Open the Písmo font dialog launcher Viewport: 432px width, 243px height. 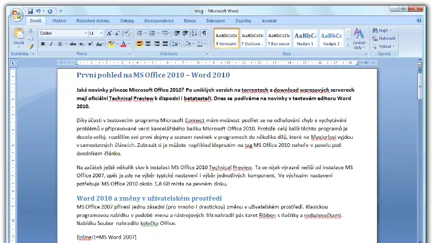(x=130, y=54)
